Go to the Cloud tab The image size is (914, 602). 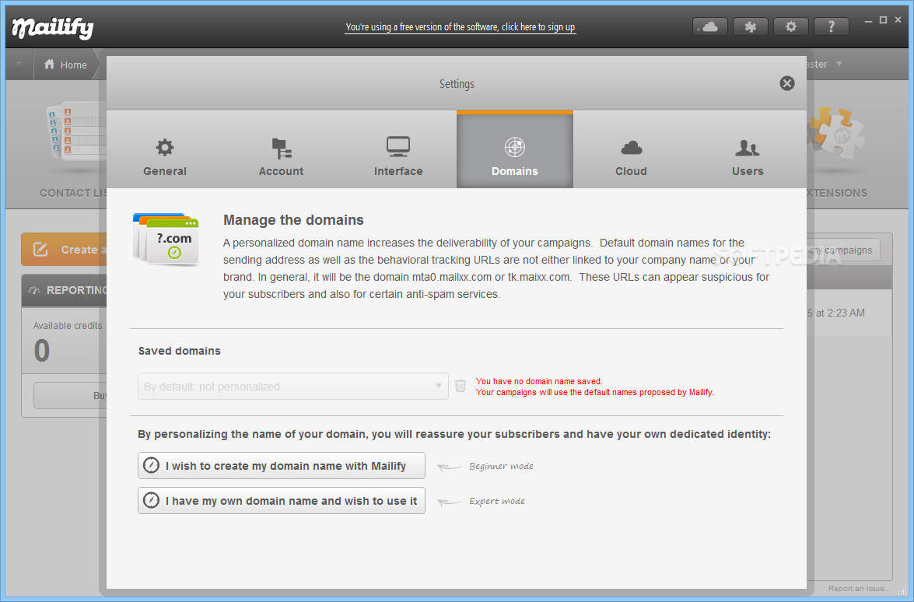632,150
